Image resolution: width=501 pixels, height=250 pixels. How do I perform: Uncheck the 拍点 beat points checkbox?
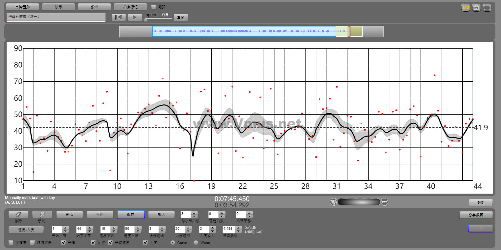point(93,243)
